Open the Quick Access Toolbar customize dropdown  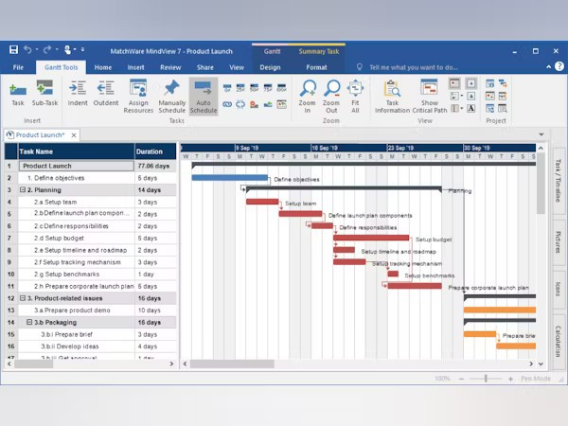(82, 49)
